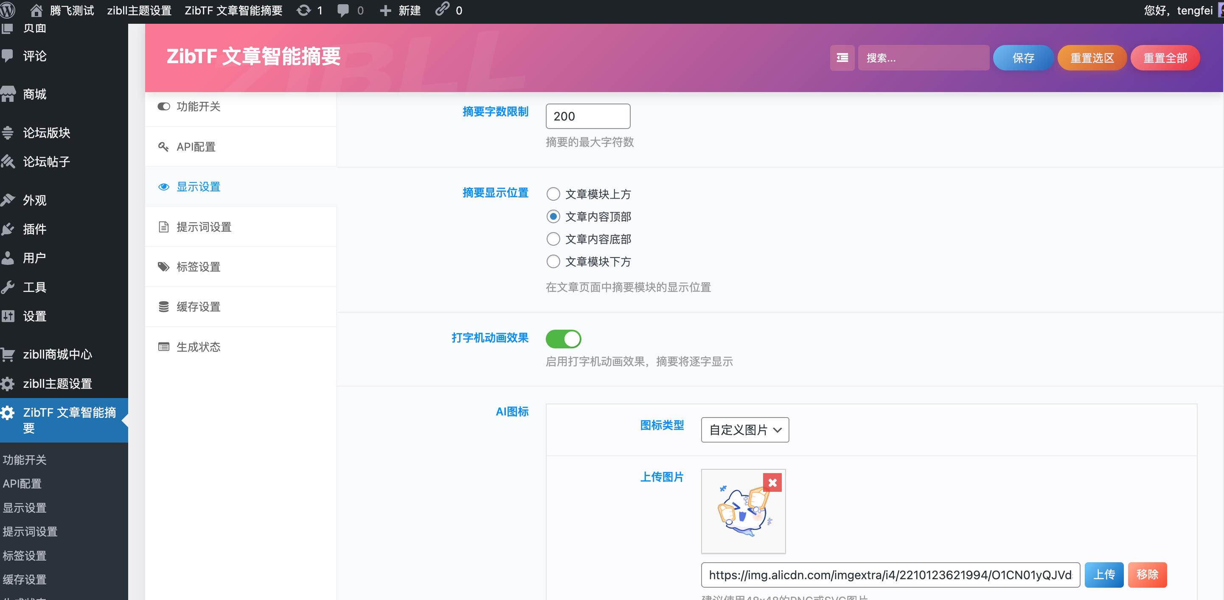Click the updates refresh icon showing 1
1224x600 pixels.
[303, 10]
